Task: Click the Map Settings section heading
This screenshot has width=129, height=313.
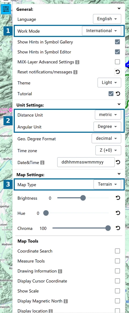Action: 30,175
